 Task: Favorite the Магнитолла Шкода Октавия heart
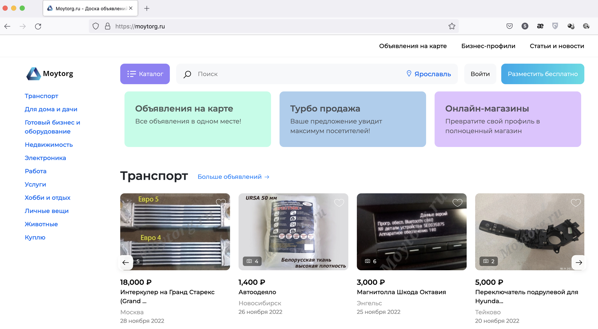tap(457, 202)
